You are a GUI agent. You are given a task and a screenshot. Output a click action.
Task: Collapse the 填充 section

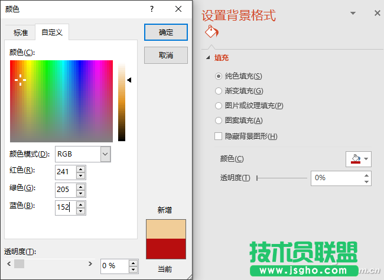(x=208, y=58)
